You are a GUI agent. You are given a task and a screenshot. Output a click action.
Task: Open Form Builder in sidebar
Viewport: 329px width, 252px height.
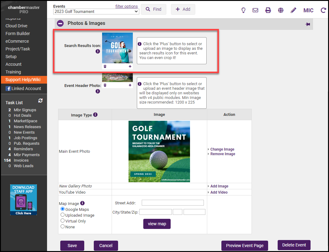coord(18,33)
